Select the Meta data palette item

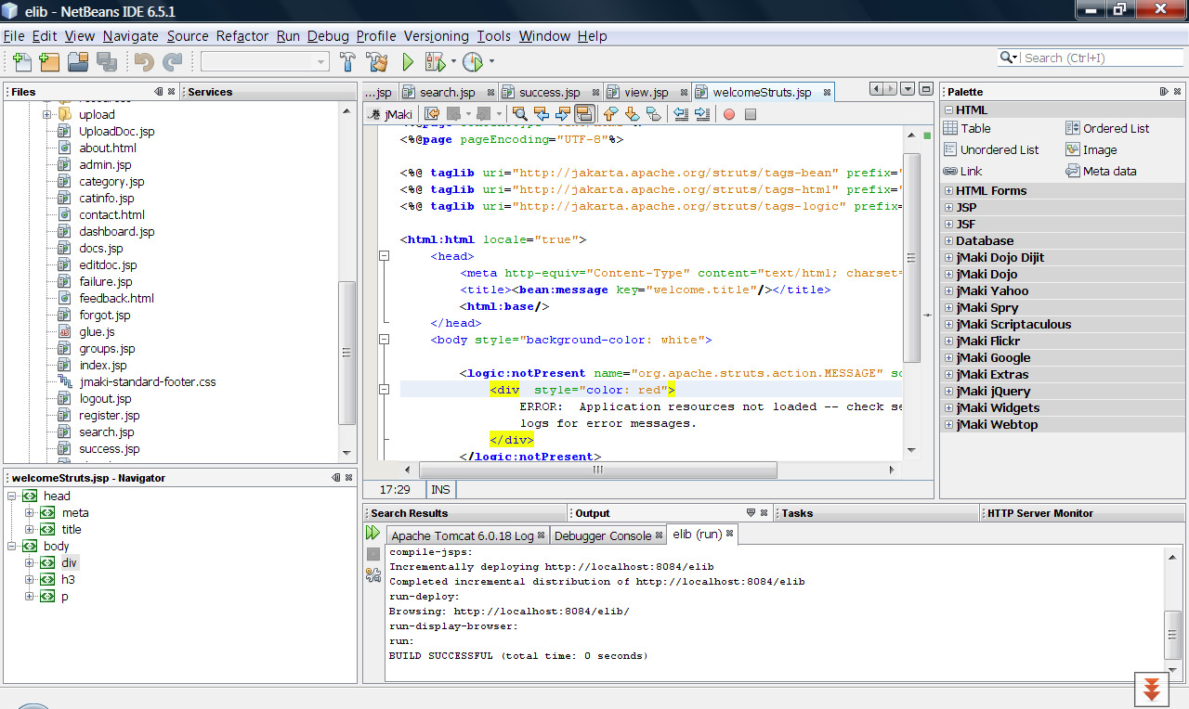1101,172
